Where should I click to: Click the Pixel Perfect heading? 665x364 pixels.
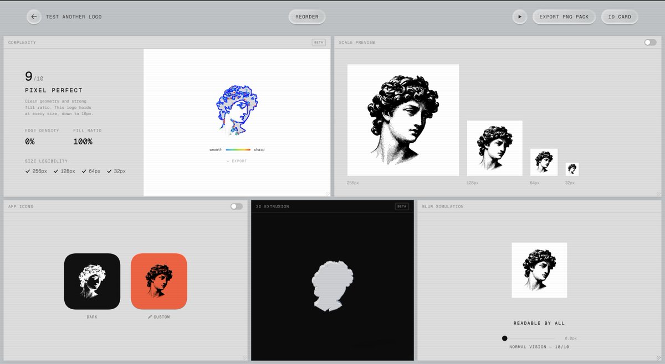(x=54, y=90)
